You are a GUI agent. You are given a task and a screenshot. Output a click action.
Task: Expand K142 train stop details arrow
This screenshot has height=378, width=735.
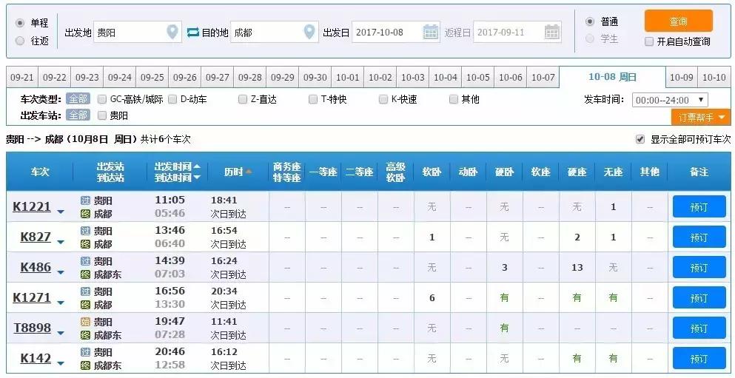click(61, 363)
